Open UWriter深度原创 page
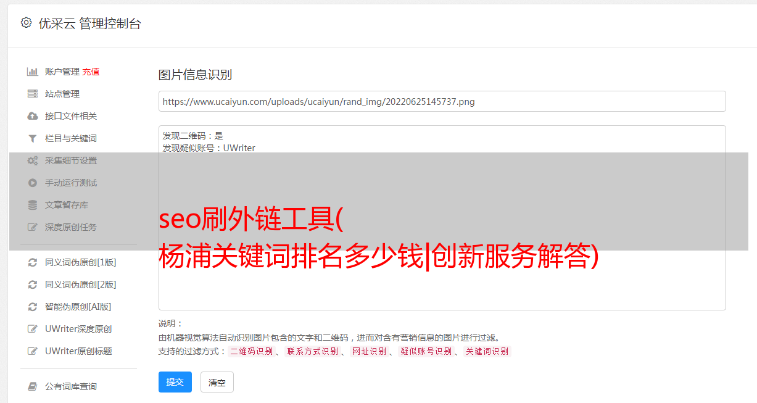This screenshot has height=403, width=757. [78, 329]
